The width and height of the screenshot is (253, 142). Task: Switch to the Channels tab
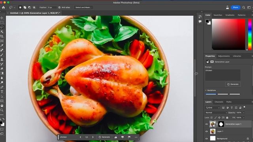[x=219, y=102]
